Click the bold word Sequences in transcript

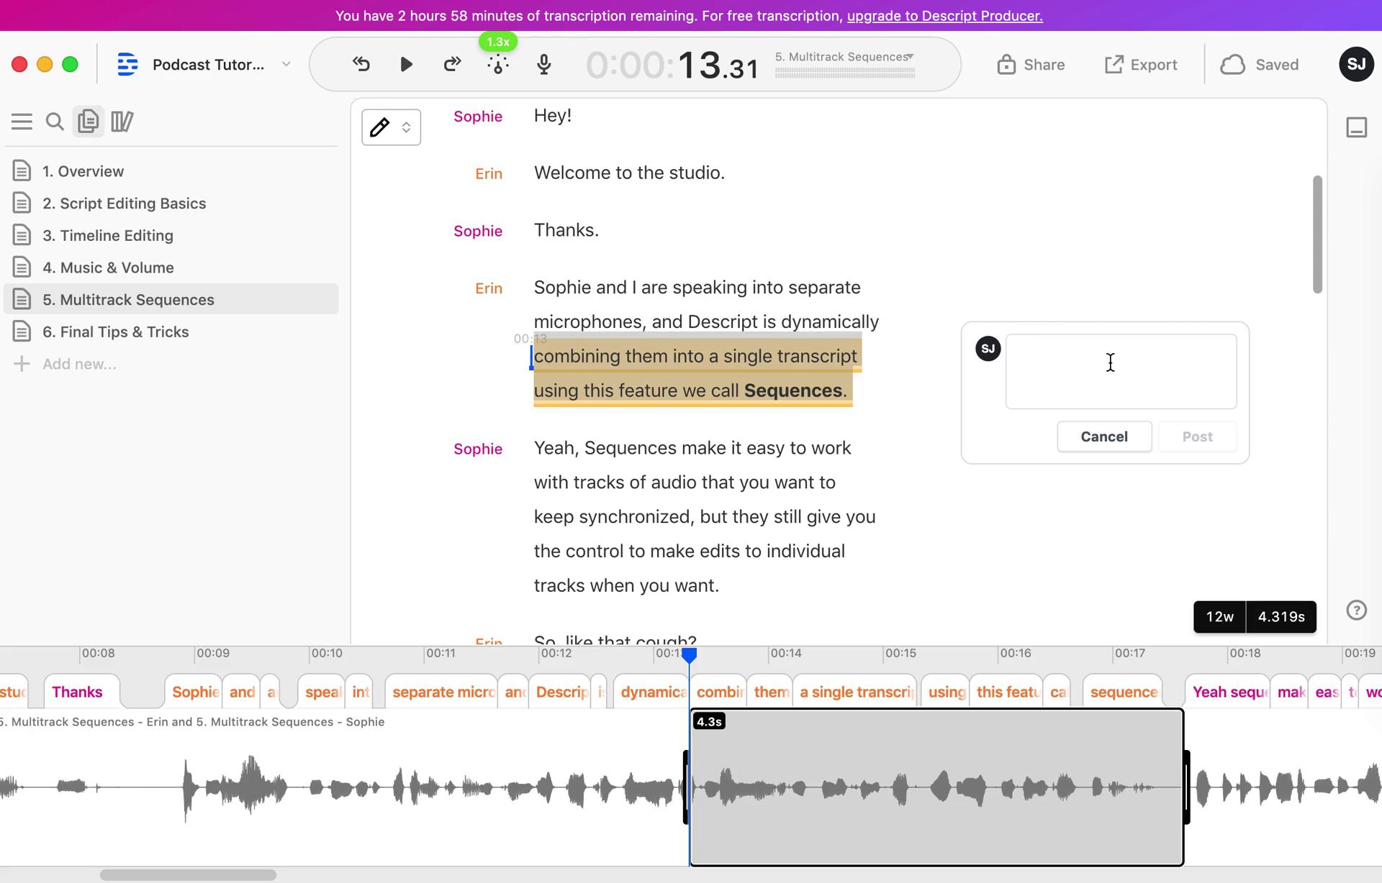(792, 390)
